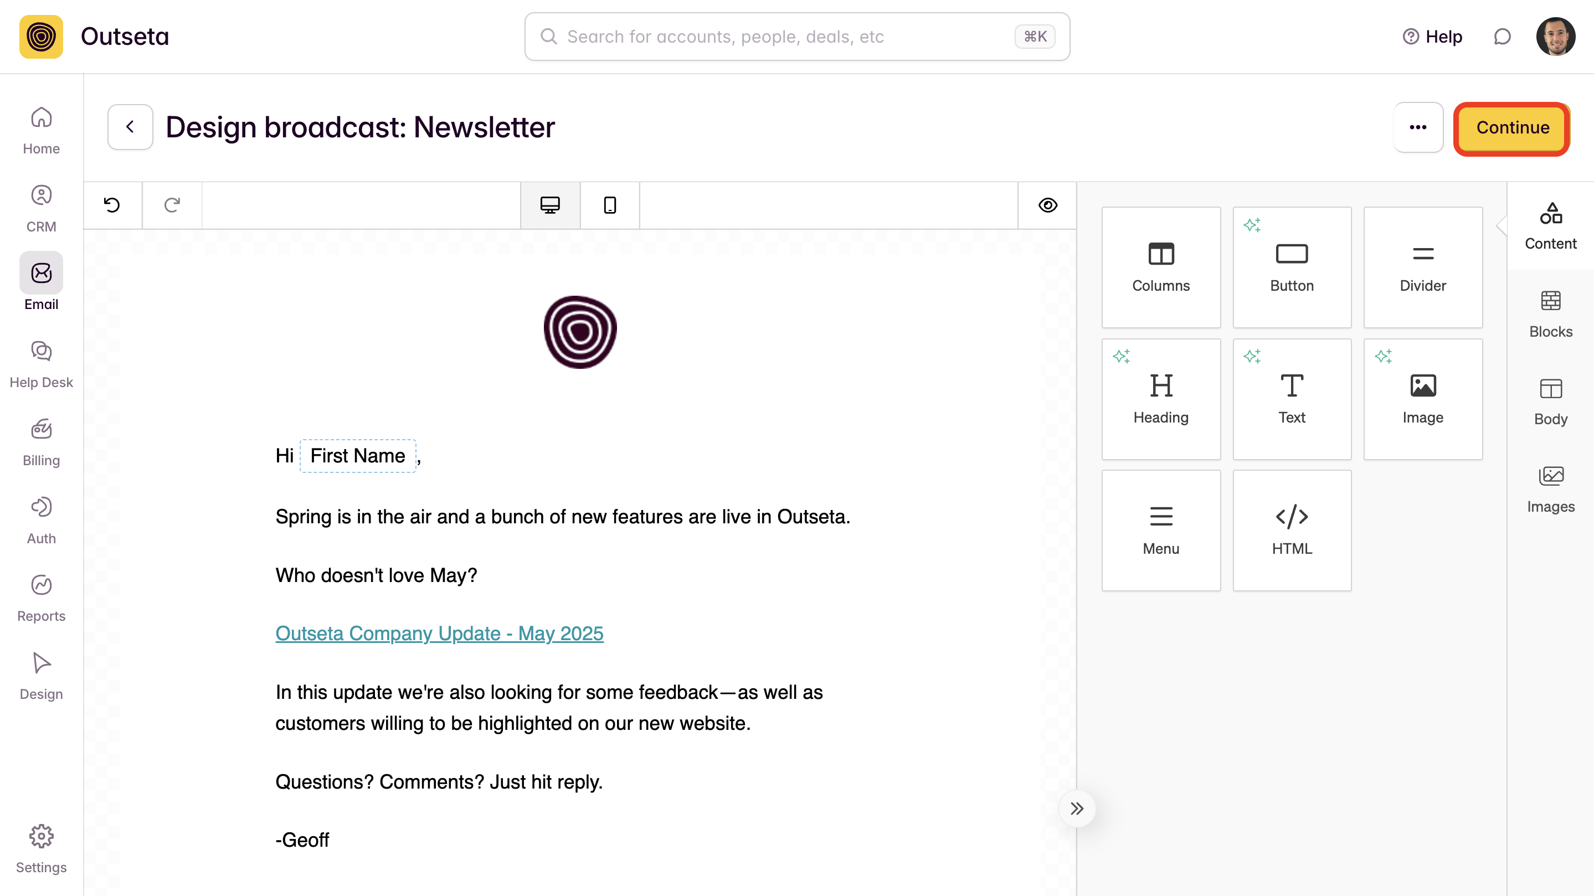Add a Columns content block

pos(1160,267)
